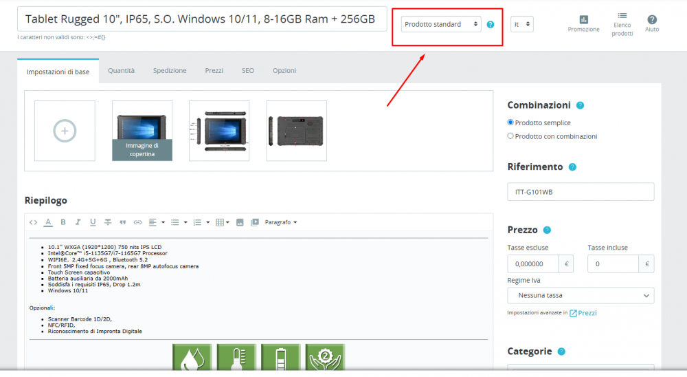Open Elenco prodotti list icon
The image size is (687, 377).
click(622, 25)
